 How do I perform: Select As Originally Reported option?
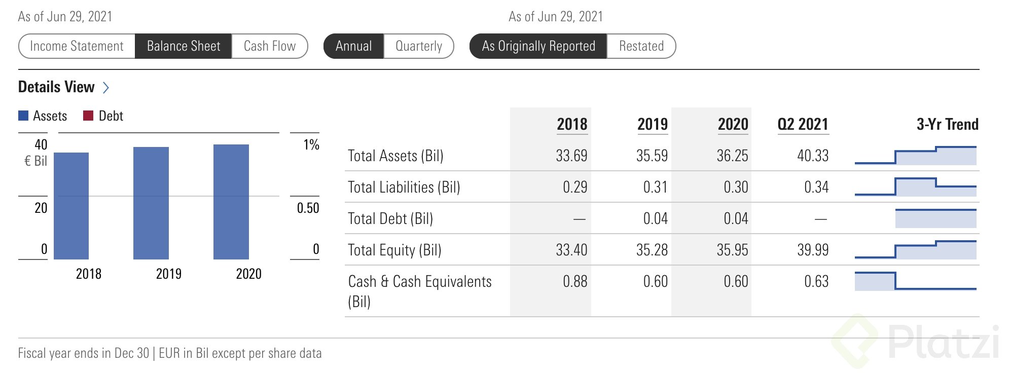[x=538, y=46]
